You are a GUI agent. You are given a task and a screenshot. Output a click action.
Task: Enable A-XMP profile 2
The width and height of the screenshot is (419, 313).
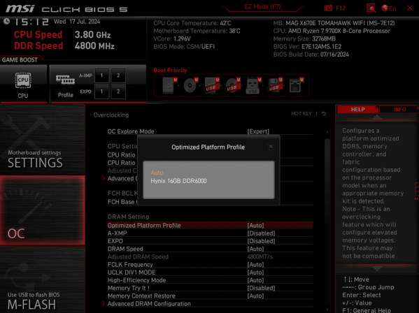pos(118,75)
